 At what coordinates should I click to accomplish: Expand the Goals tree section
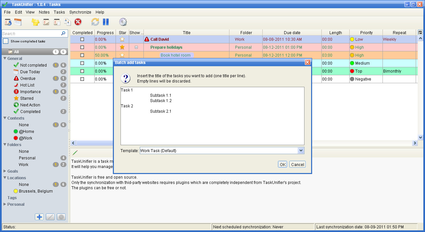click(x=5, y=171)
